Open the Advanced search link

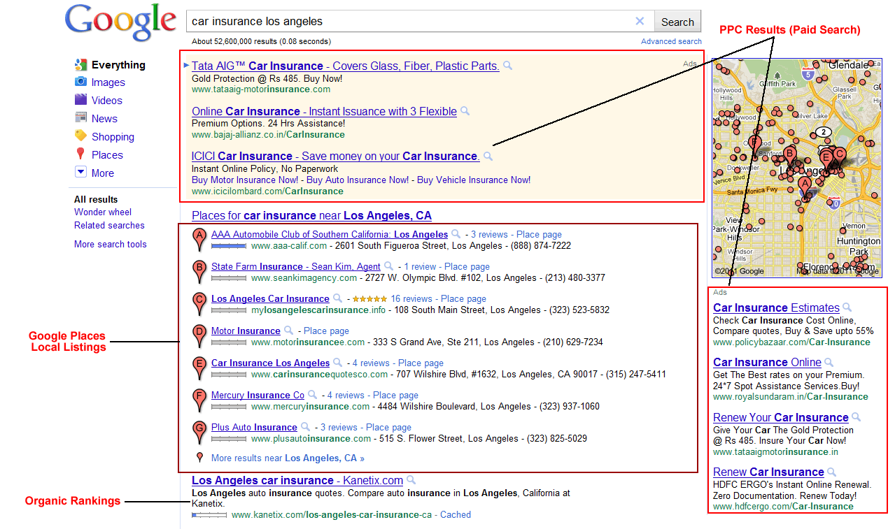pos(670,41)
